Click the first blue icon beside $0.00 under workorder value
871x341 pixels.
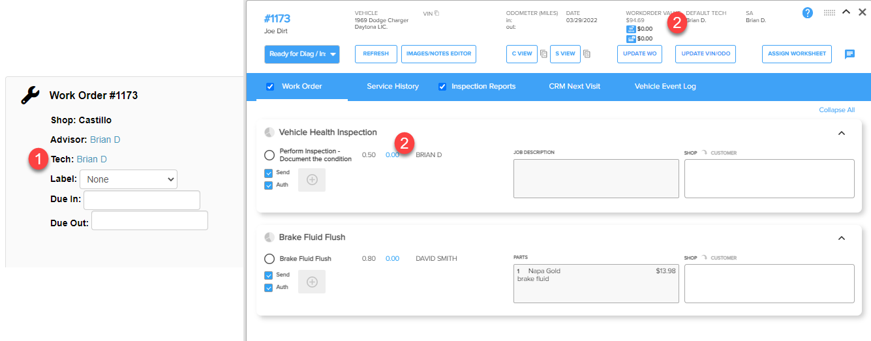pos(631,29)
